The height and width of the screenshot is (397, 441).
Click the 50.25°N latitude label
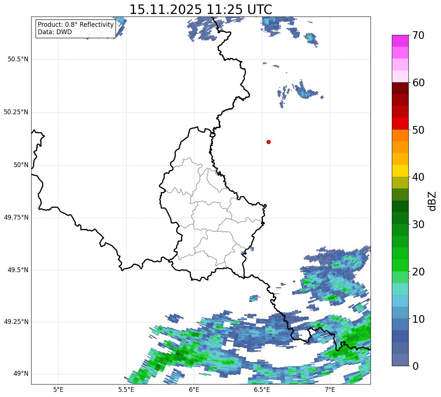[x=16, y=112]
